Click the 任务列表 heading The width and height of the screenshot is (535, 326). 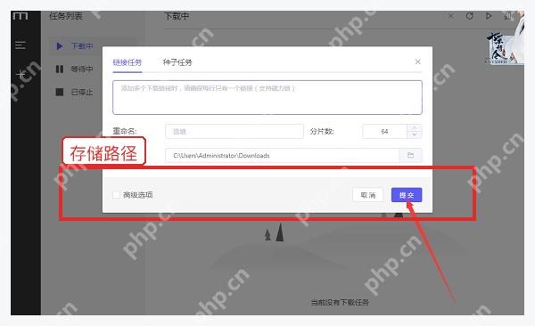[66, 16]
